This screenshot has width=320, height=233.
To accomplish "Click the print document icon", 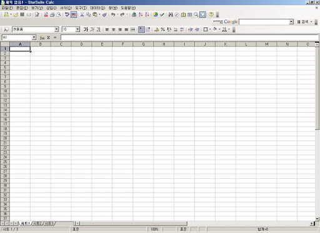I will (x=52, y=14).
